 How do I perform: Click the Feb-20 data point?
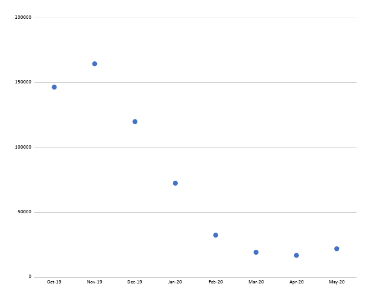215,235
